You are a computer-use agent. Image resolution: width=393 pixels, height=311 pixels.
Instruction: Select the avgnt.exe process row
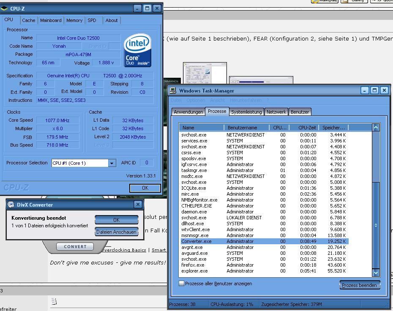coord(264,247)
